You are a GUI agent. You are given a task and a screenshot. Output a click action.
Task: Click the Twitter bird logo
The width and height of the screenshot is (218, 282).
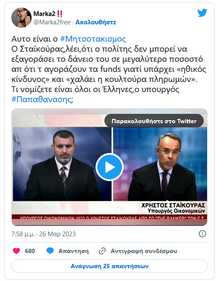(x=202, y=13)
